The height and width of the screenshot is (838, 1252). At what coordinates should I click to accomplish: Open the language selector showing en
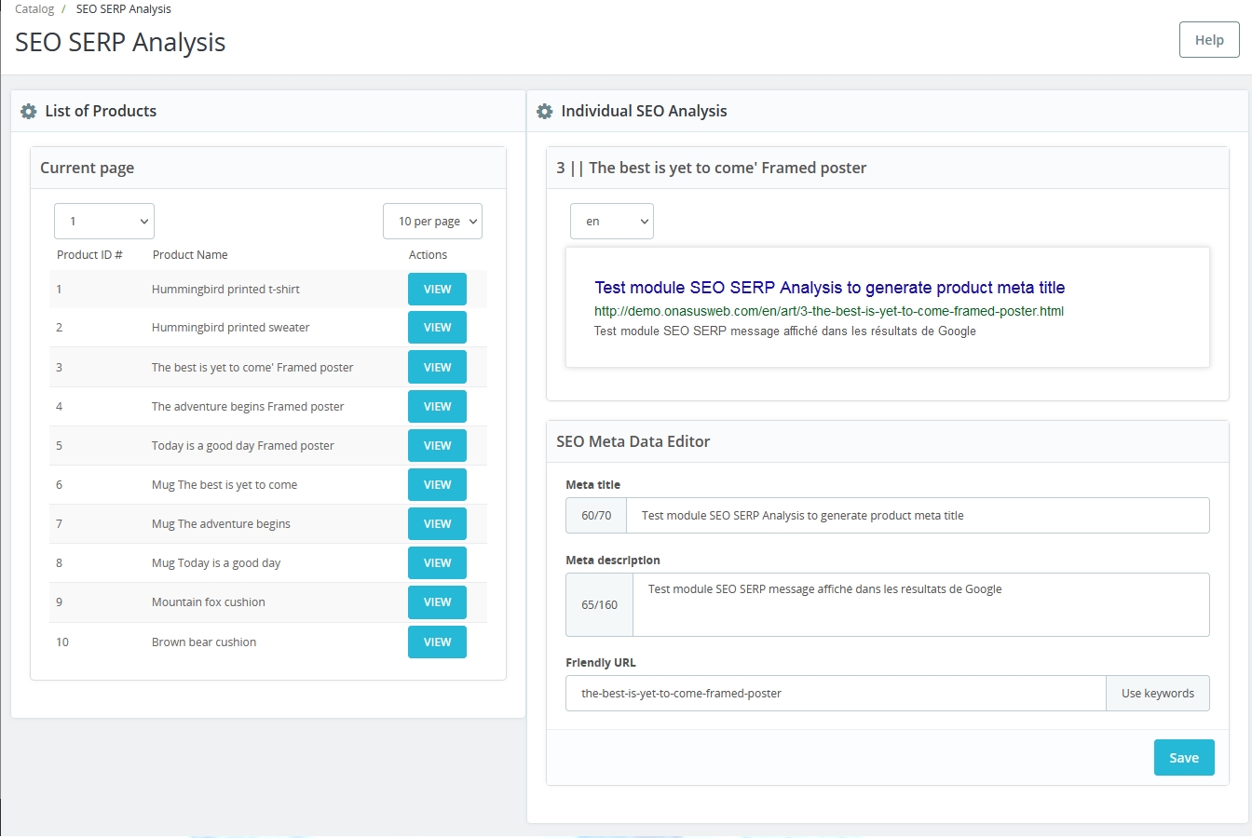tap(611, 221)
